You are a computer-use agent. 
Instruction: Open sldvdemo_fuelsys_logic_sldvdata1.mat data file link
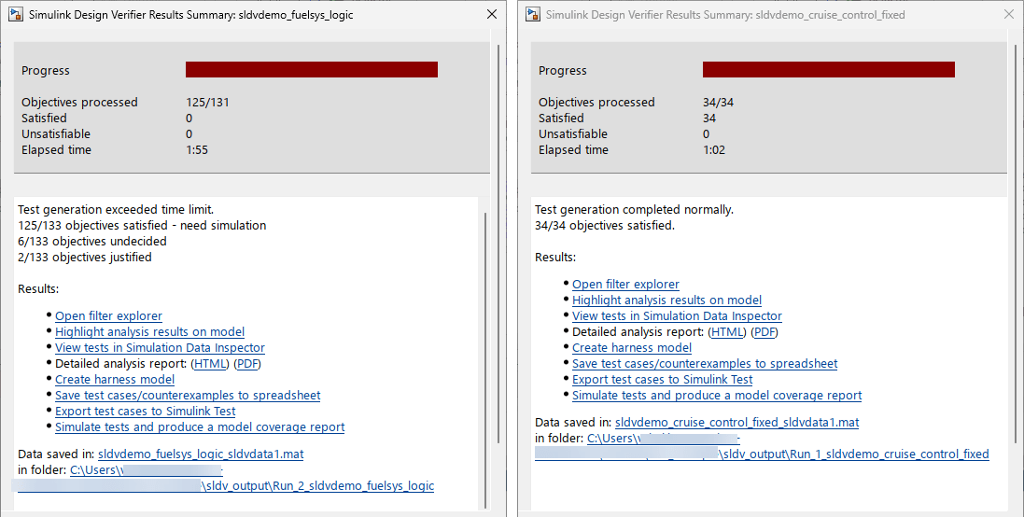pos(201,454)
